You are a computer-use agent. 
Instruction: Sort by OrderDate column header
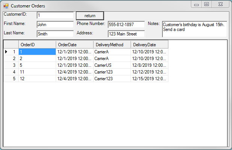pyautogui.click(x=74, y=45)
